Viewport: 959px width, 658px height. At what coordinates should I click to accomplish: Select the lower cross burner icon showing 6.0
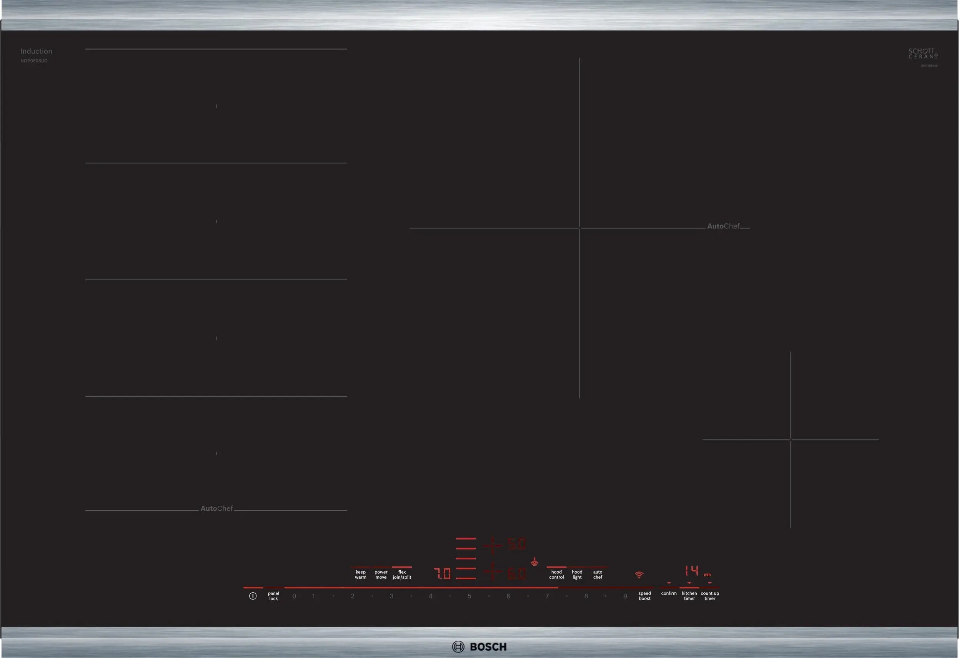(493, 572)
